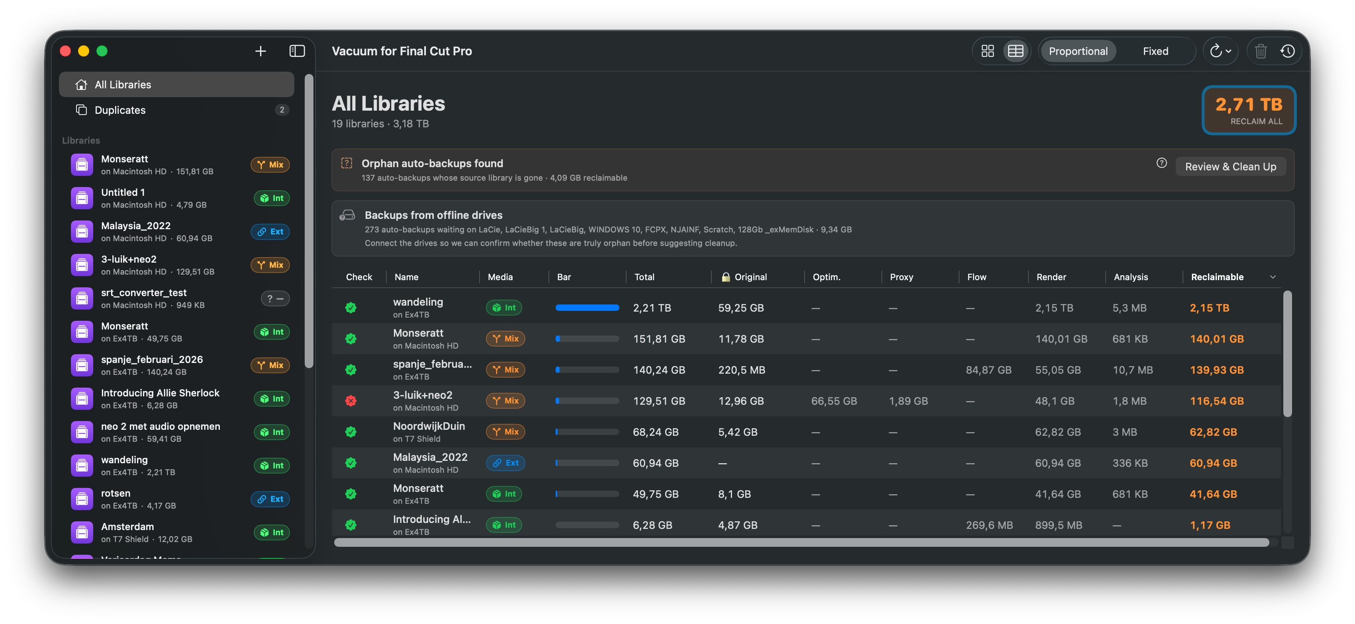Sort by Proxy column header

[901, 277]
